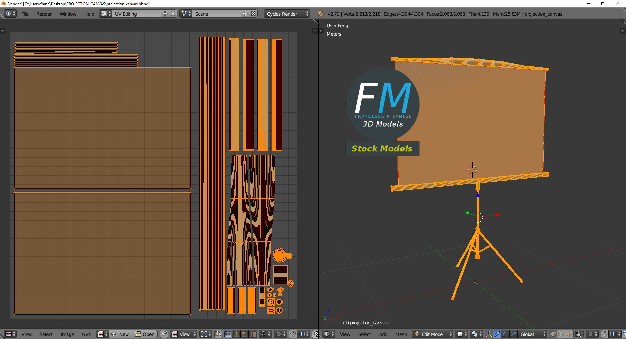Viewport: 626px width, 339px height.
Task: Toggle UV sync selection mode icon
Action: [x=218, y=334]
